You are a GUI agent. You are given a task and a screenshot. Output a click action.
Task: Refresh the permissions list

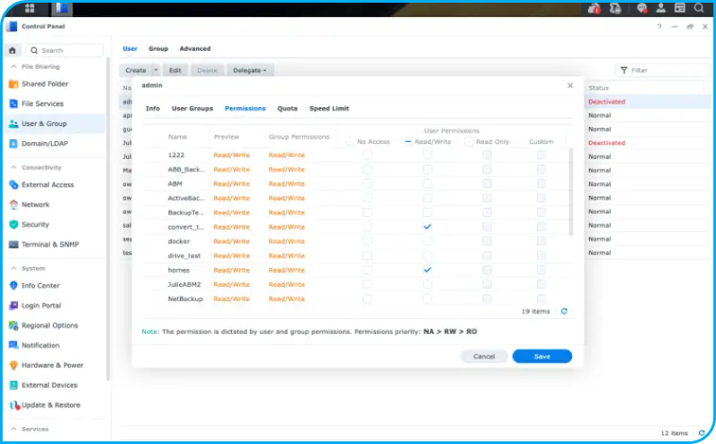pos(564,311)
